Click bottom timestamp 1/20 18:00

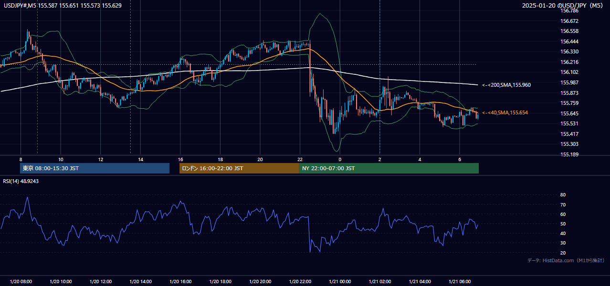[x=220, y=282]
